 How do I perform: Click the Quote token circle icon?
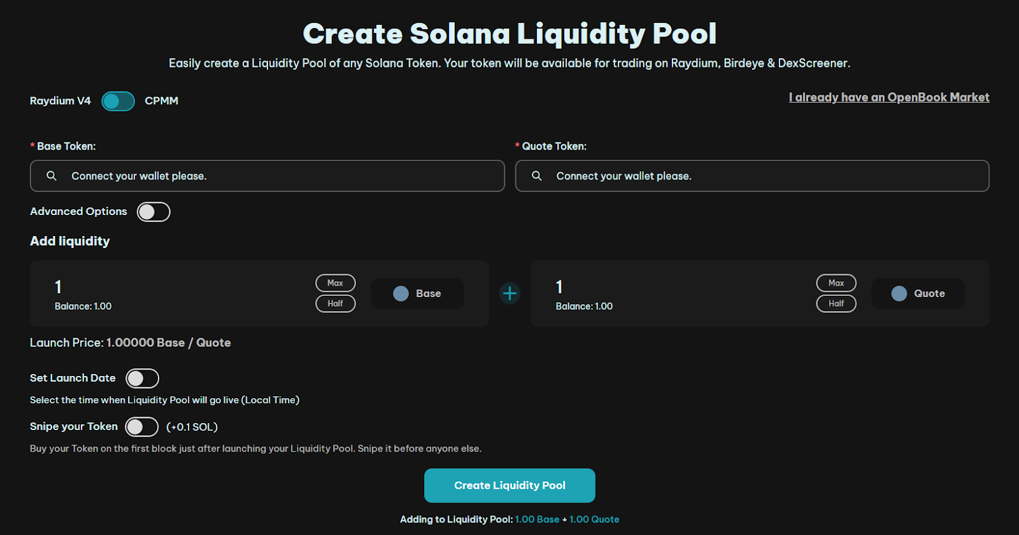(899, 293)
